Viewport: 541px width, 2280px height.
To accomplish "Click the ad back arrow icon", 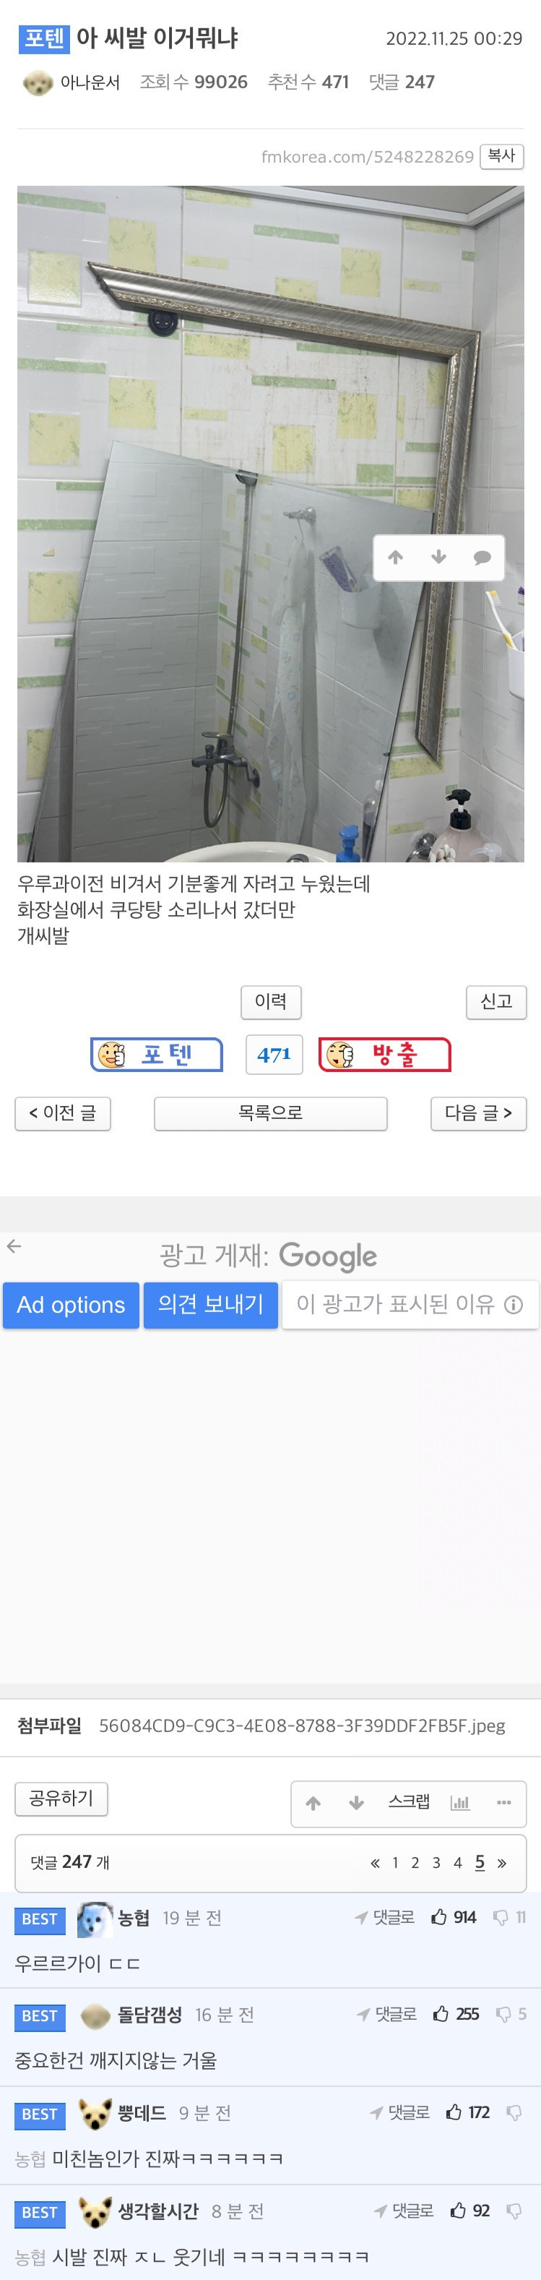I will click(13, 1246).
